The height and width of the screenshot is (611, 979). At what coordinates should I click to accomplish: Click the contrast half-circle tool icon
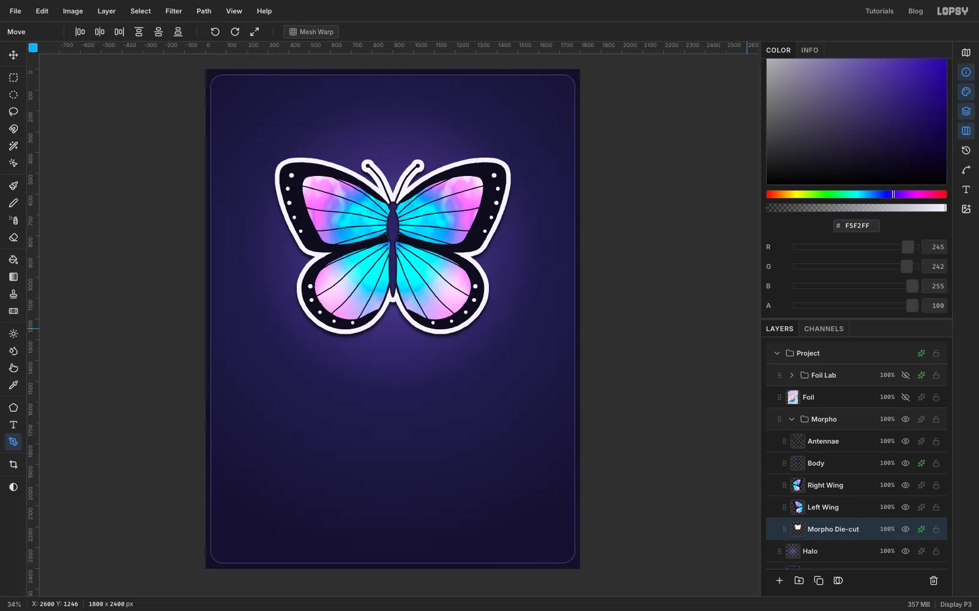pos(13,487)
